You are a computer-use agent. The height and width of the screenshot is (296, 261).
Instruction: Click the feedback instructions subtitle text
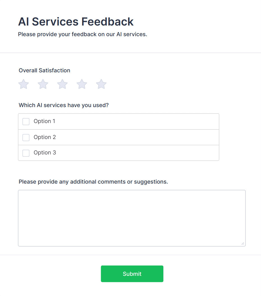83,34
